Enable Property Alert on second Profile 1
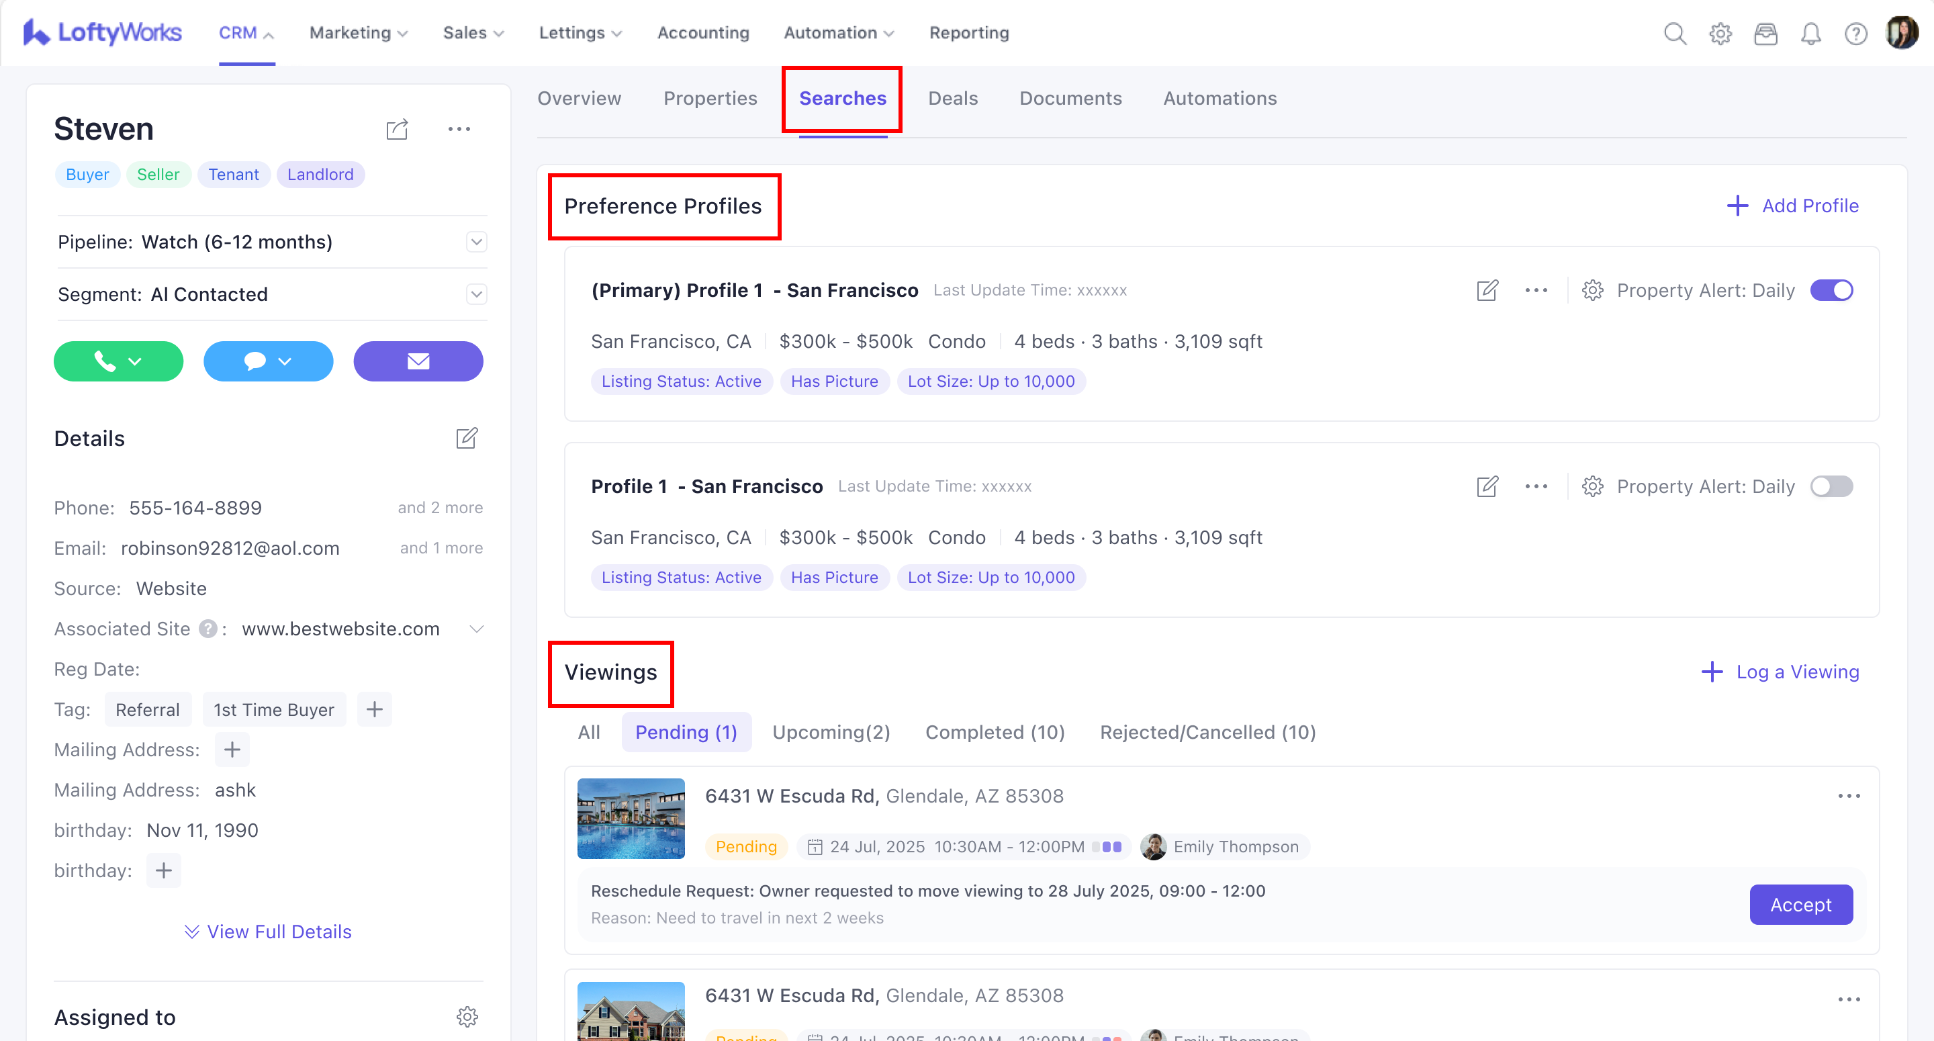Screen dimensions: 1934x1041 pos(1831,487)
